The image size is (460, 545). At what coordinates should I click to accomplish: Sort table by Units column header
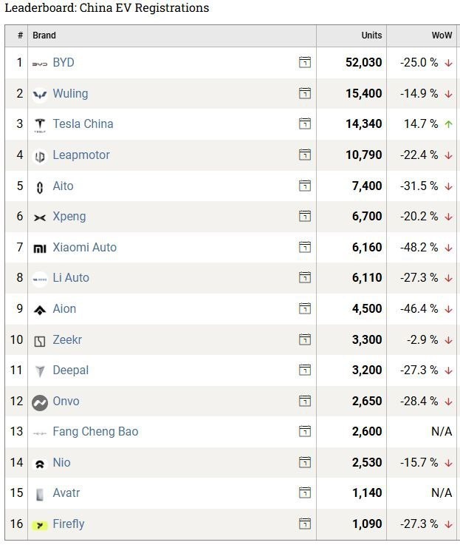[x=371, y=35]
